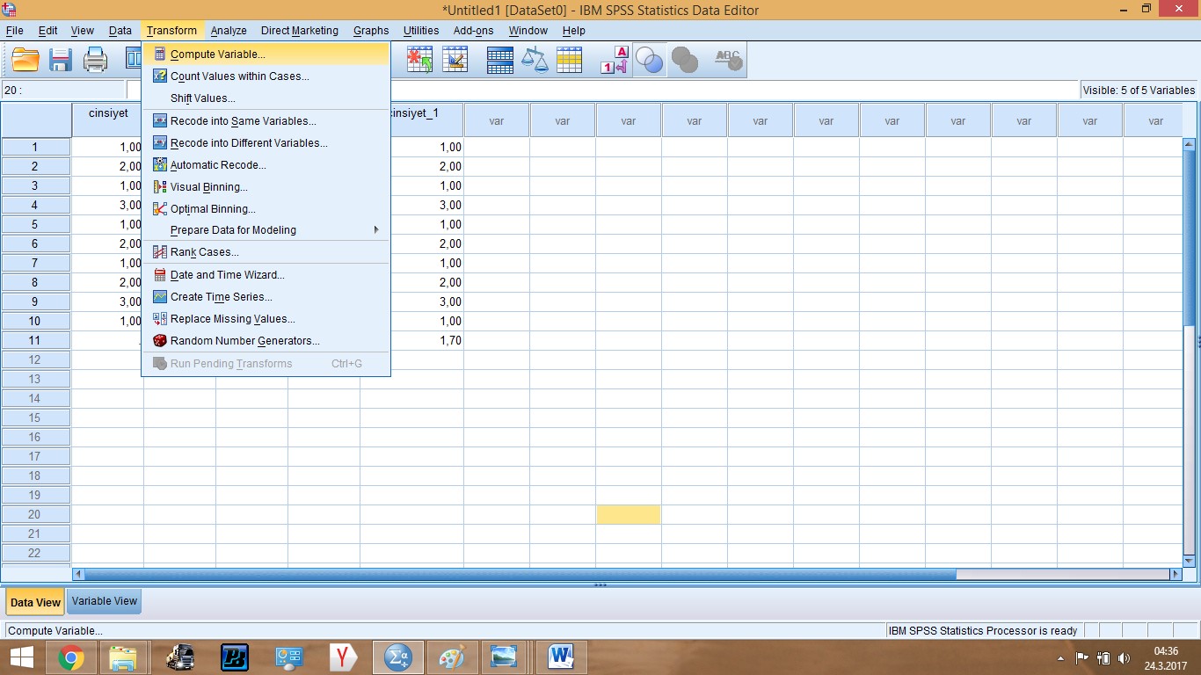Open the Direct Marketing menu
1201x675 pixels.
pos(300,31)
